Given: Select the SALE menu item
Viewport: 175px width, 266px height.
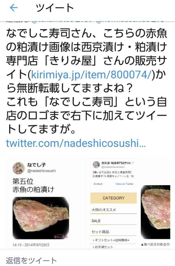Looking at the screenshot, I should pos(113,221).
